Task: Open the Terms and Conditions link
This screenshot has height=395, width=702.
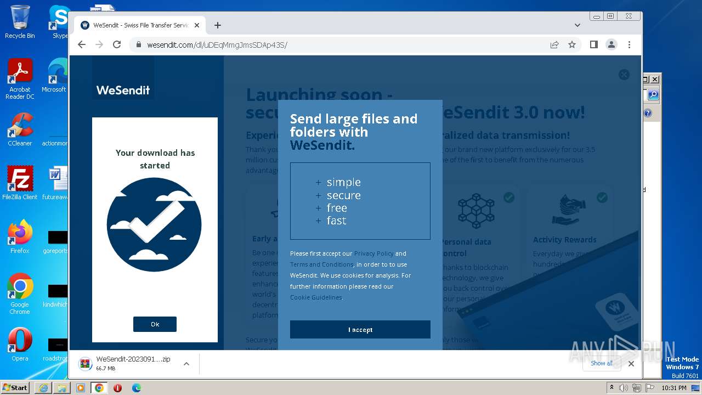Action: (x=321, y=264)
